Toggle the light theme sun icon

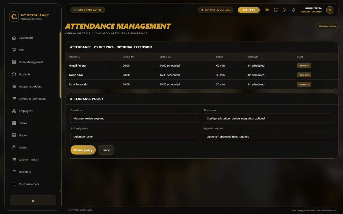click(x=285, y=10)
